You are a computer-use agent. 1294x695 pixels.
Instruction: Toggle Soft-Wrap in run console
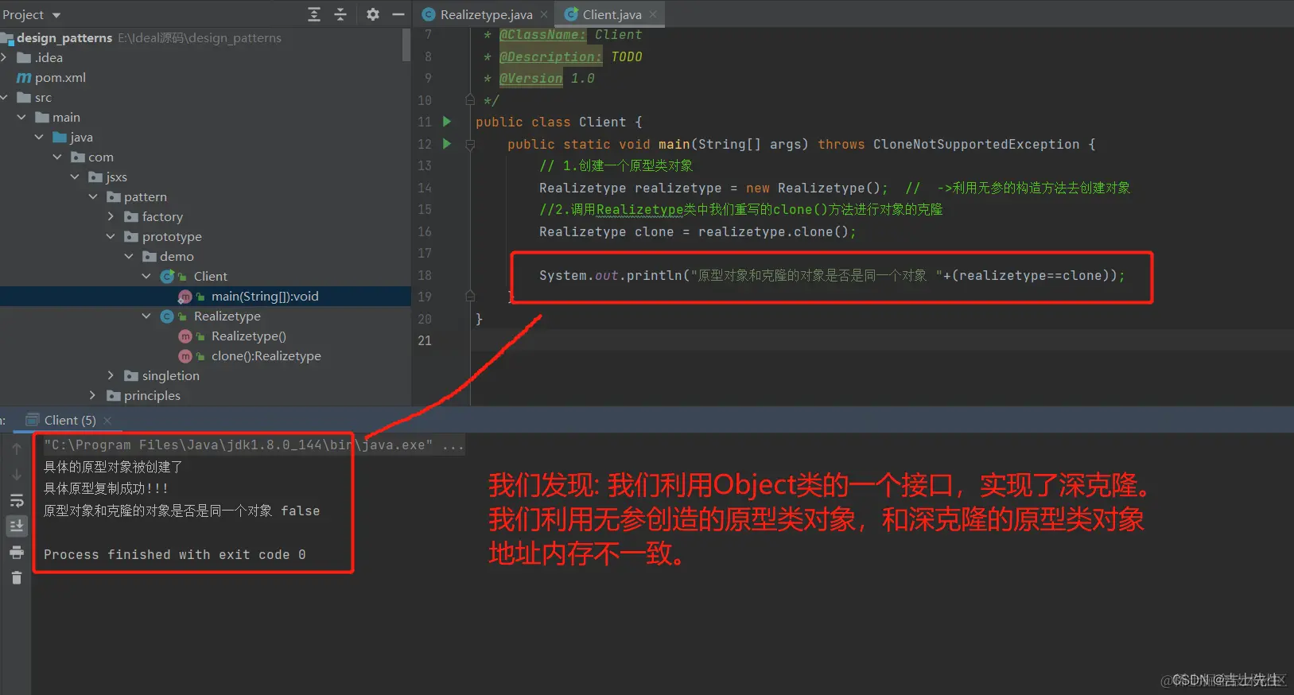point(16,501)
